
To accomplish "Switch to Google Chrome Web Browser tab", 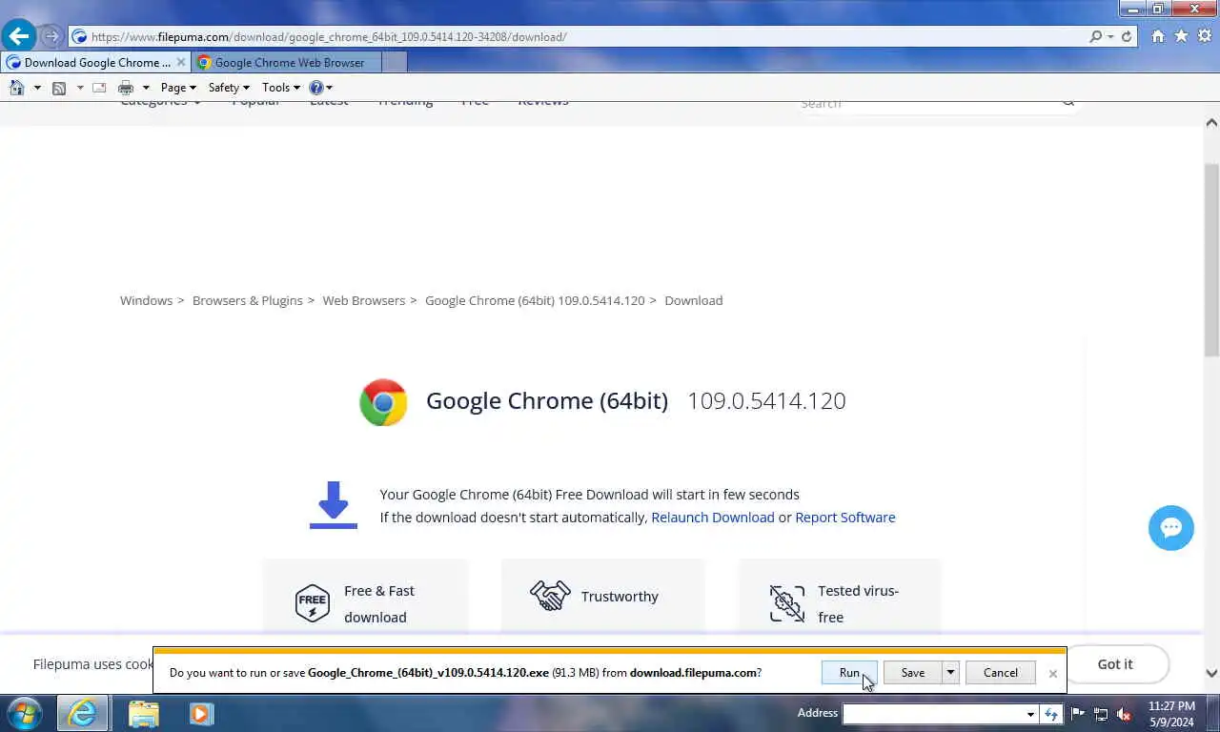I will [286, 63].
